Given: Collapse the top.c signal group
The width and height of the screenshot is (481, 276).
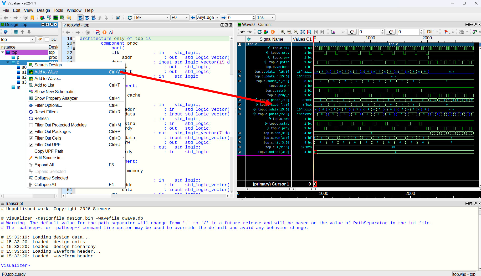Looking at the screenshot, I should [x=239, y=44].
